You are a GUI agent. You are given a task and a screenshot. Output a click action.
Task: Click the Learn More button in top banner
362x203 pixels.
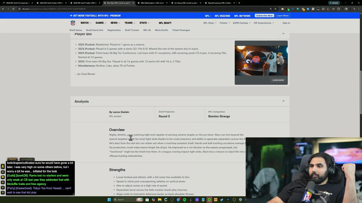(x=283, y=16)
